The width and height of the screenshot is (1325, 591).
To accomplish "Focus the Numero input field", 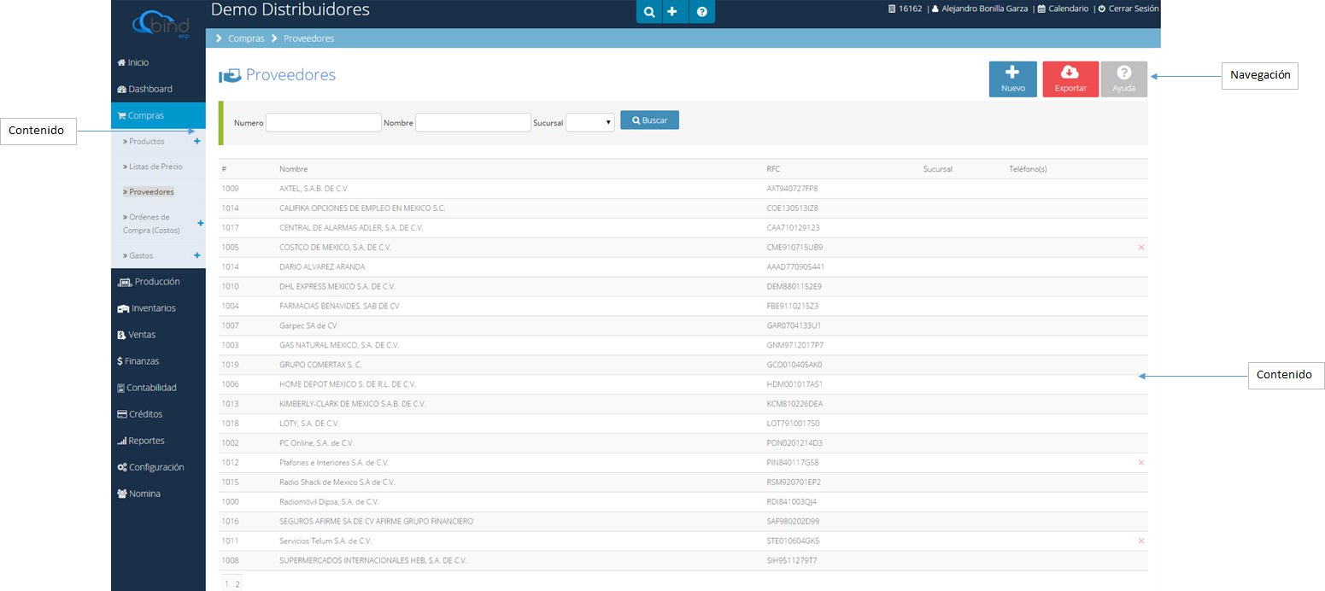I will [x=324, y=123].
